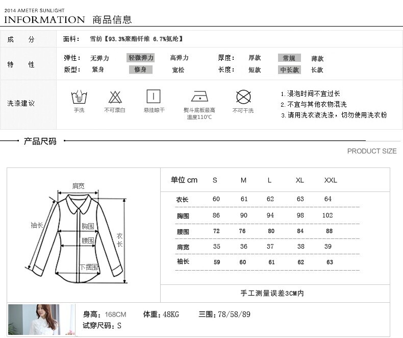This screenshot has width=403, height=338.
Task: Open the model photo thumbnail
Action: pos(41,319)
